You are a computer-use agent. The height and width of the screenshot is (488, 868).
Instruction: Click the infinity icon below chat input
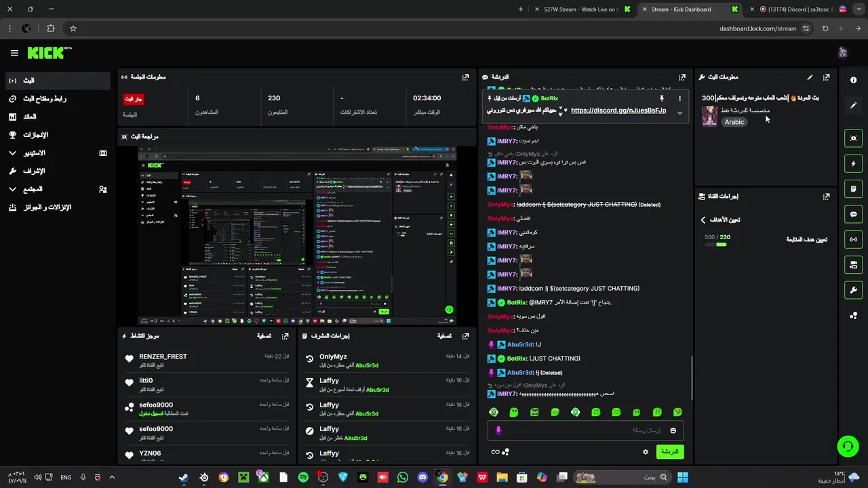click(x=495, y=452)
